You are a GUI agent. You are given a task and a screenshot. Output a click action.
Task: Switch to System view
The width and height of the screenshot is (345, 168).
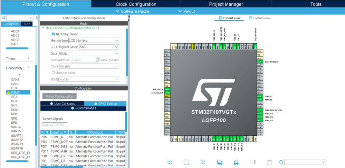click(x=259, y=18)
